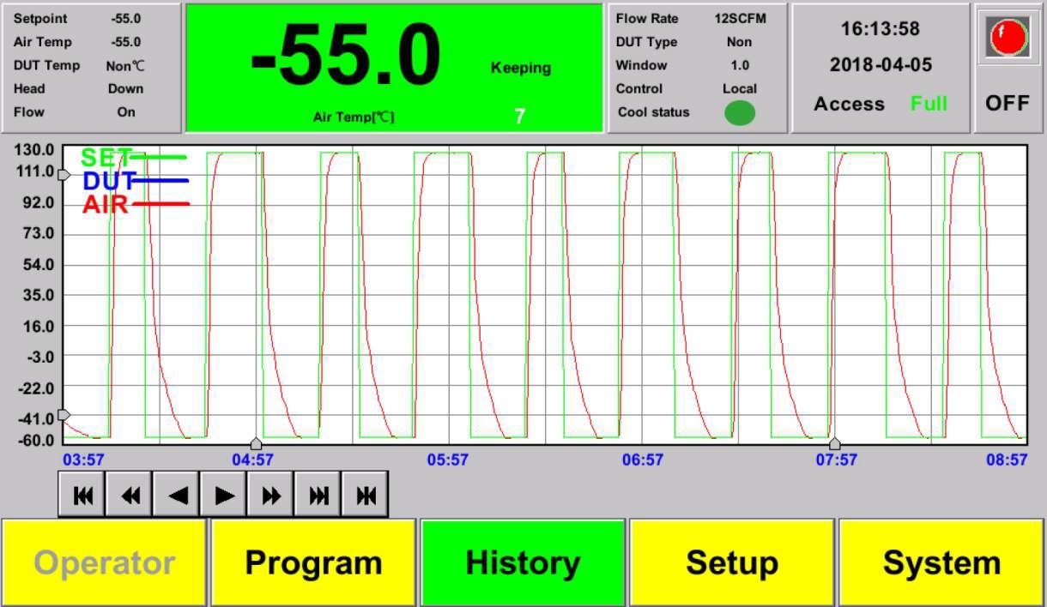Click the 05:57 time axis label

(448, 460)
